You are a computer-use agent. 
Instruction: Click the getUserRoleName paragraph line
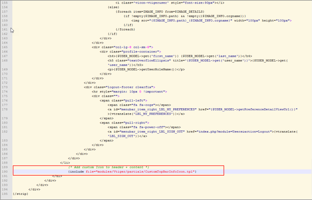pyautogui.click(x=146, y=69)
